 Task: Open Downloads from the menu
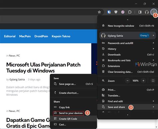(128, 55)
